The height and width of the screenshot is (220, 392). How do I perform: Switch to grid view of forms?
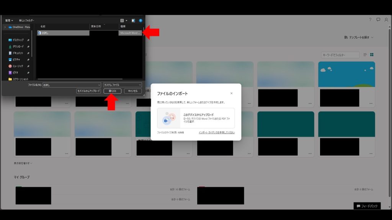(371, 55)
